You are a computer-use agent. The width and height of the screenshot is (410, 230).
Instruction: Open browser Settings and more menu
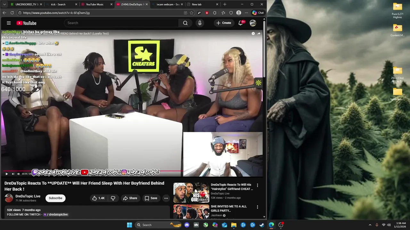[x=246, y=13]
